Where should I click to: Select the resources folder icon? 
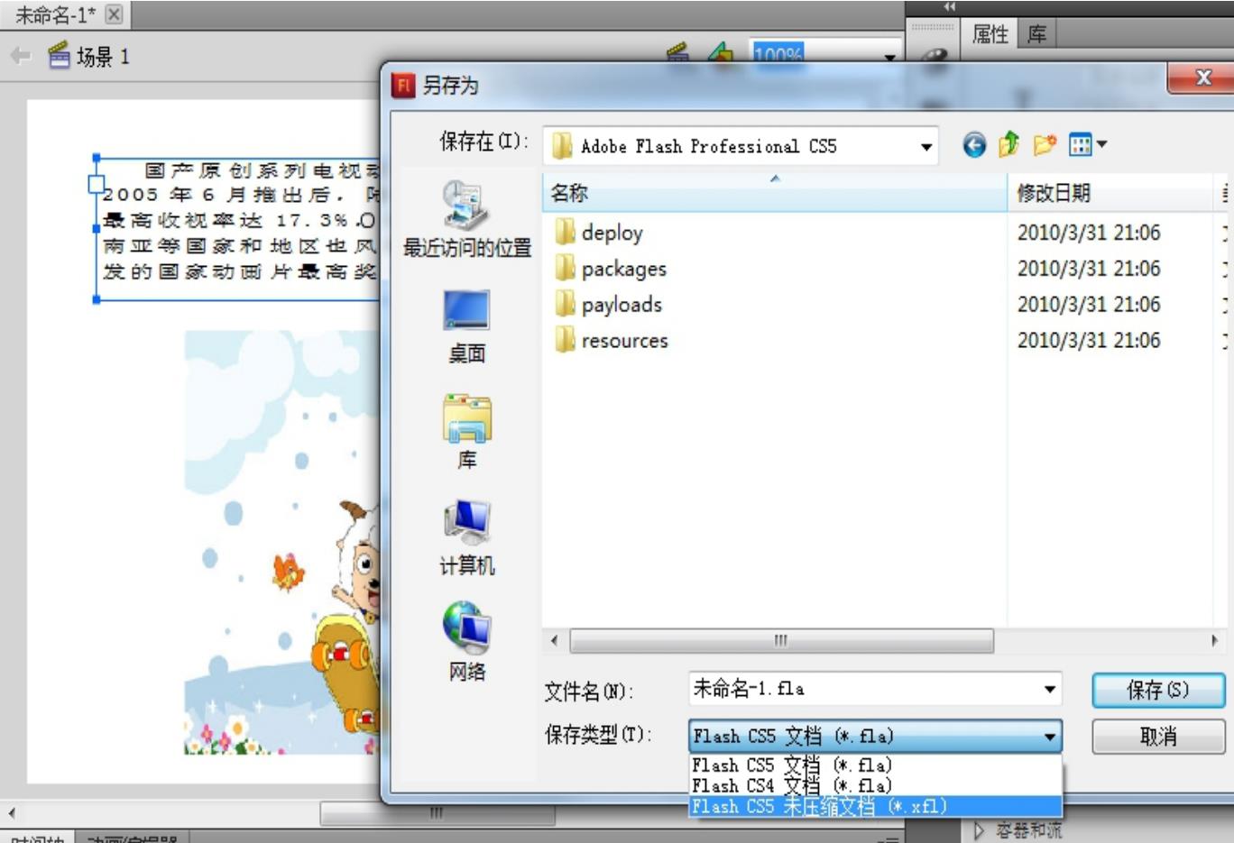[x=566, y=341]
